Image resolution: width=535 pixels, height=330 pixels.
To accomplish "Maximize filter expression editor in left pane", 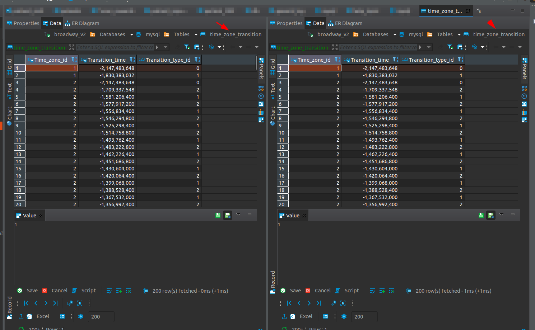I will click(71, 47).
